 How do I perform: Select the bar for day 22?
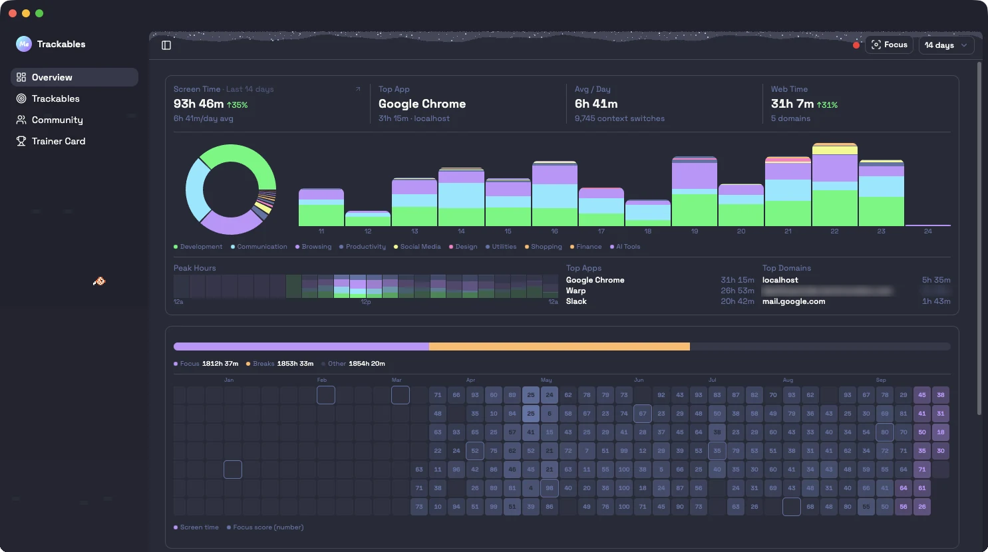coord(834,184)
